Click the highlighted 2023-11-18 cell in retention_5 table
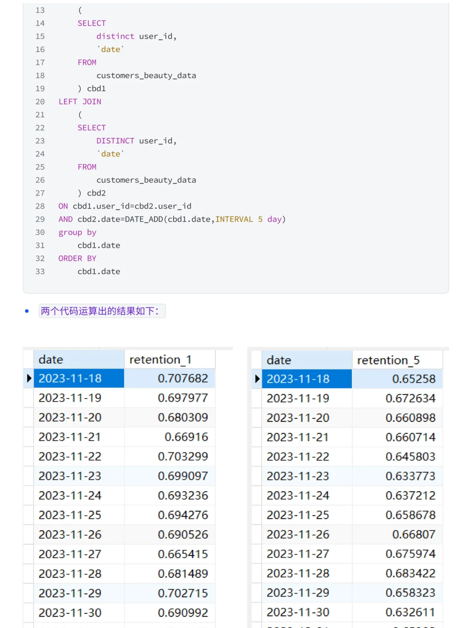The image size is (471, 628). tap(307, 379)
